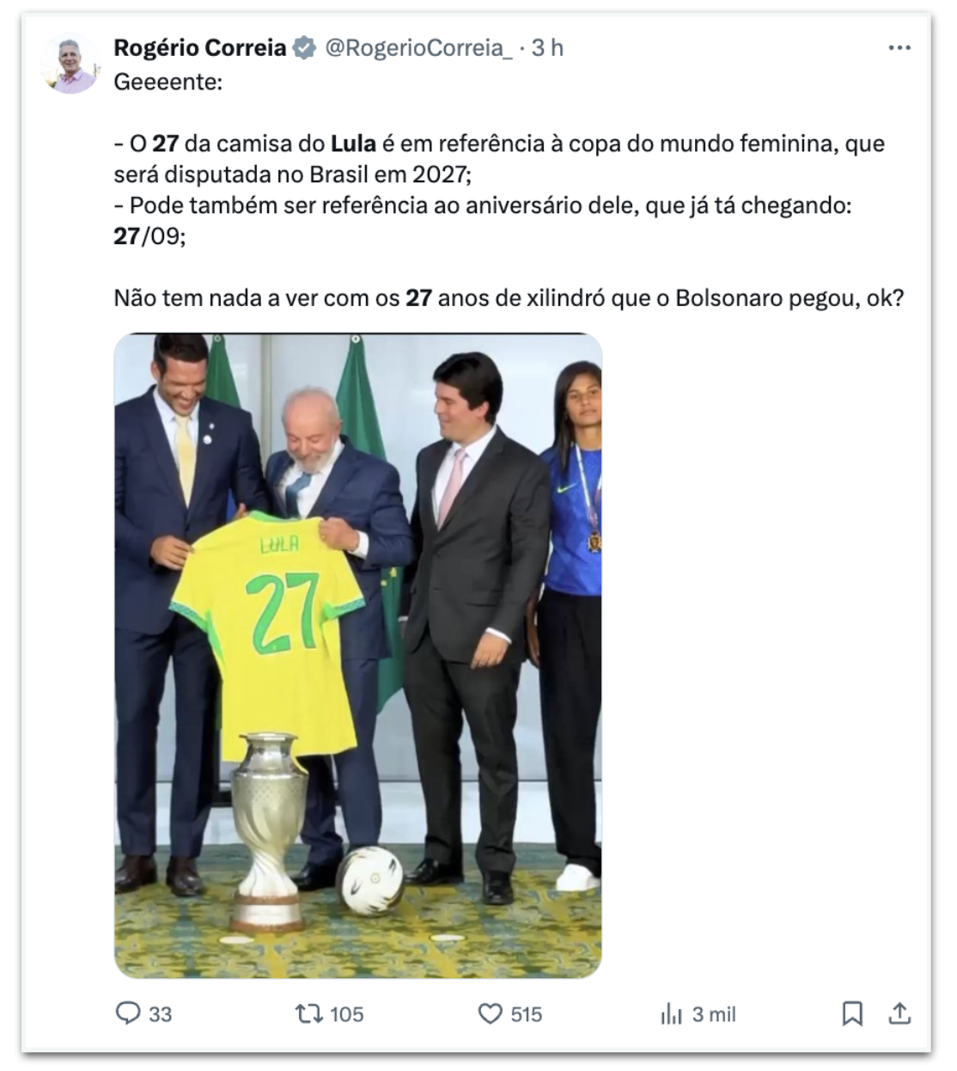The image size is (957, 1071).
Task: Click the 3 mil views count
Action: pos(714,1014)
